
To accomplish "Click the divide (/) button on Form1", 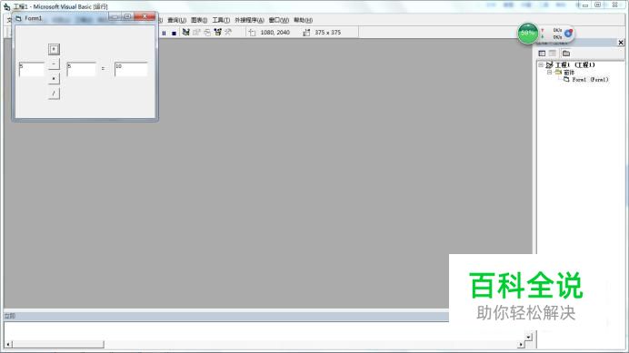I will click(54, 93).
